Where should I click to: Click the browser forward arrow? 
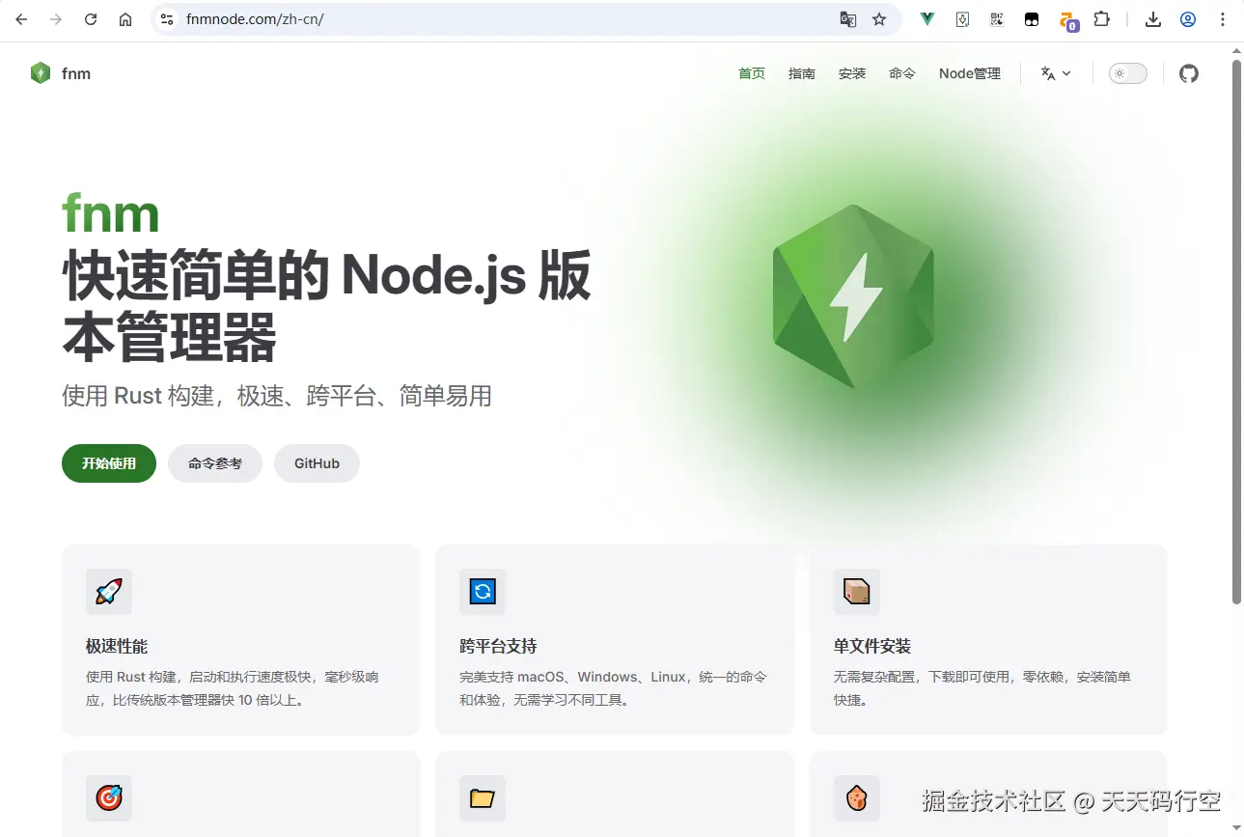click(x=56, y=19)
